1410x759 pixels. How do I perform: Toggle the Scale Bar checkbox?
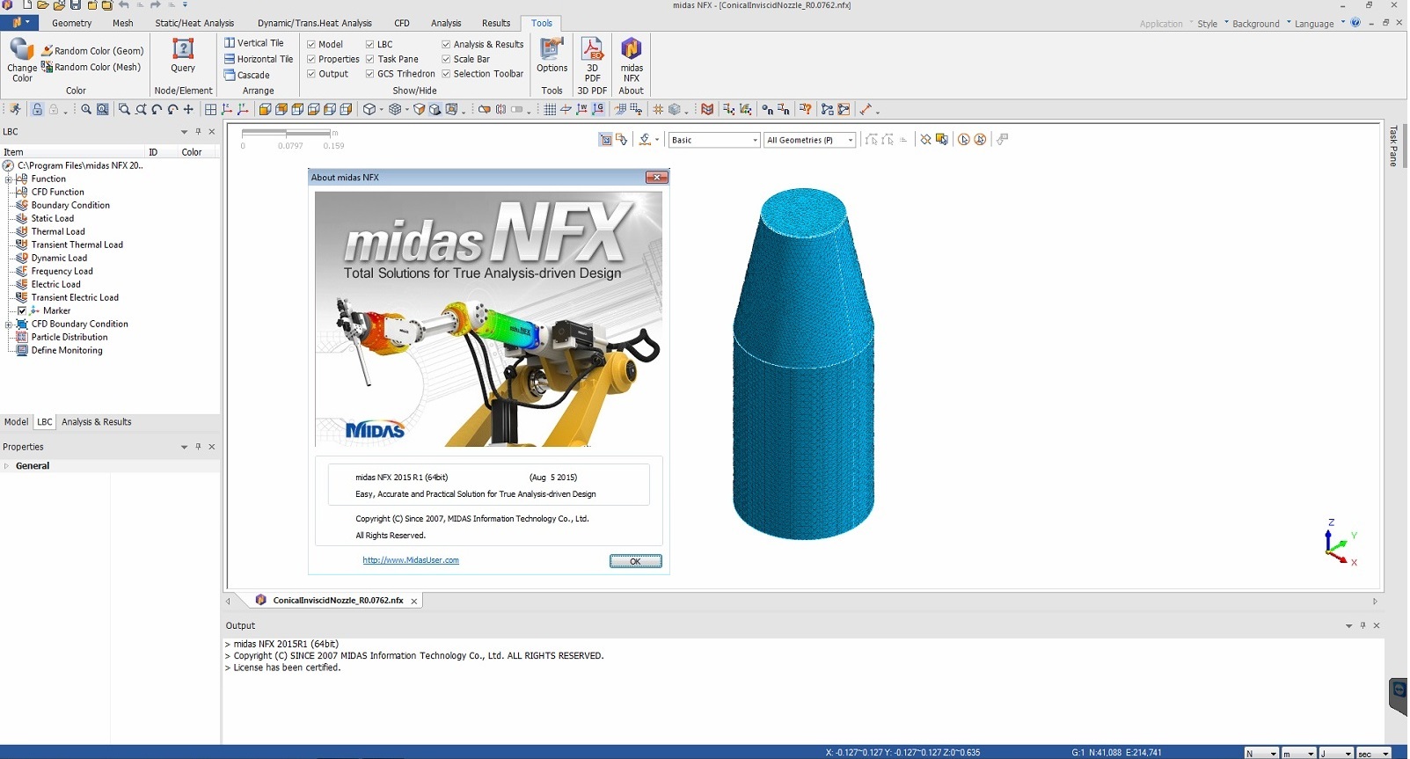[x=446, y=59]
